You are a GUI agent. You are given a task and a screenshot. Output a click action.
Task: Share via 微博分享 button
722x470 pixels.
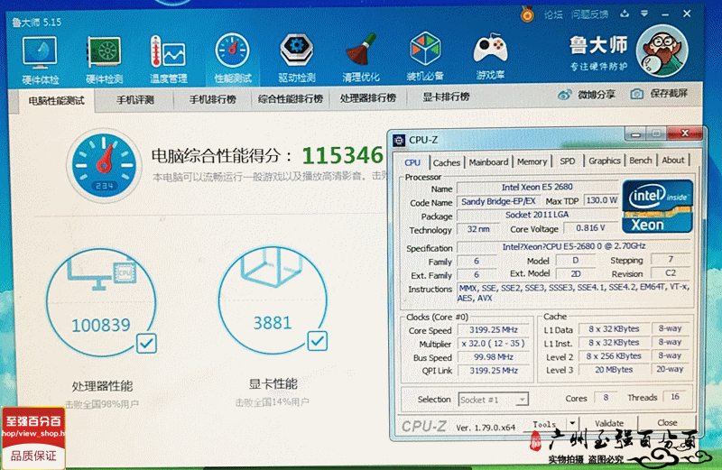(x=587, y=95)
